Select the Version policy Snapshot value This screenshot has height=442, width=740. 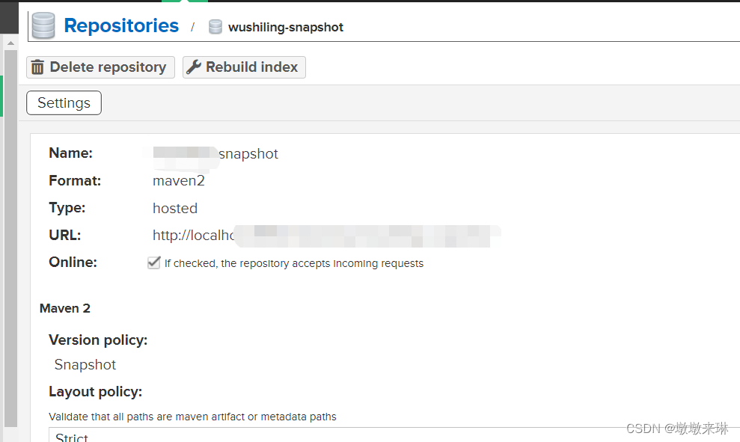pyautogui.click(x=85, y=364)
